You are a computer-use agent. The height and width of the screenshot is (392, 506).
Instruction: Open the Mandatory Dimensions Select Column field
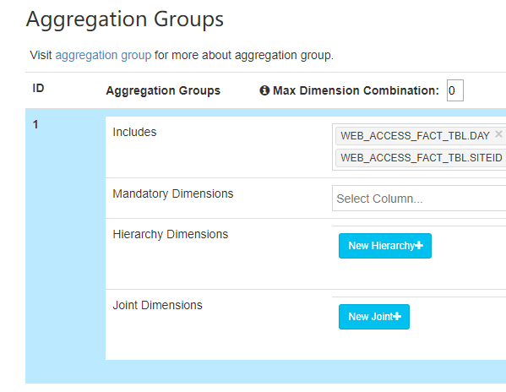[x=419, y=199]
